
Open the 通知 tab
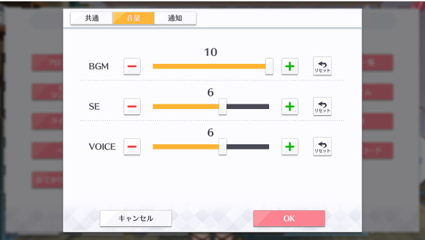(x=175, y=18)
